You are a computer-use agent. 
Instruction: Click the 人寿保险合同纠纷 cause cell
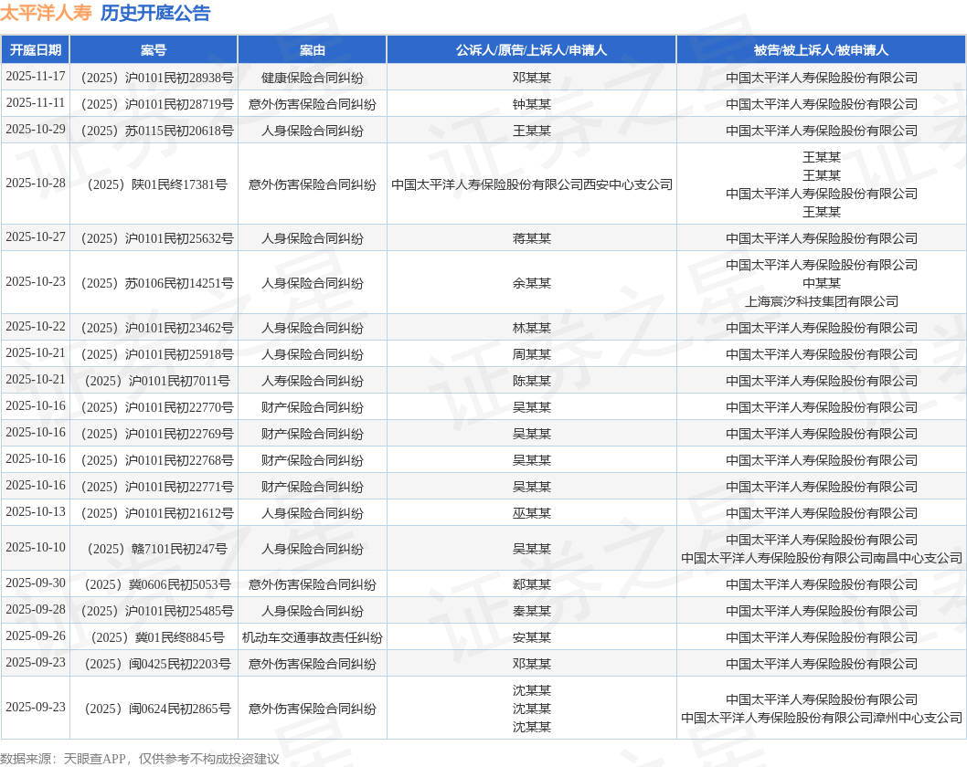(x=312, y=381)
